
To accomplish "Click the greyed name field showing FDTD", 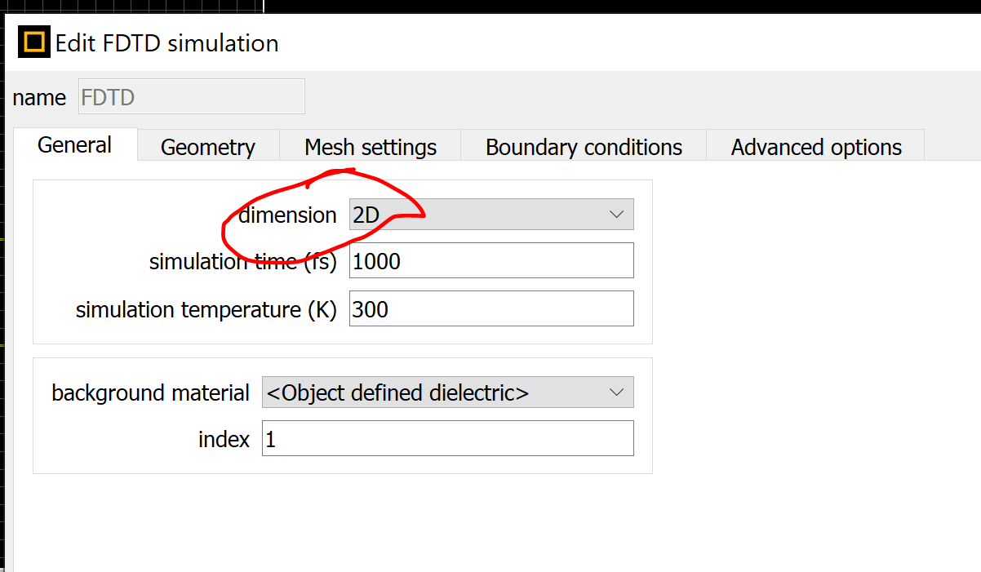I will tap(192, 97).
